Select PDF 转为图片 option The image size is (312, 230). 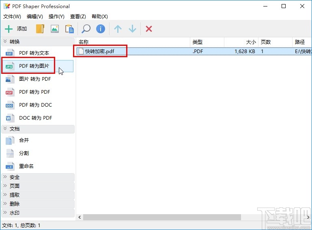[34, 66]
